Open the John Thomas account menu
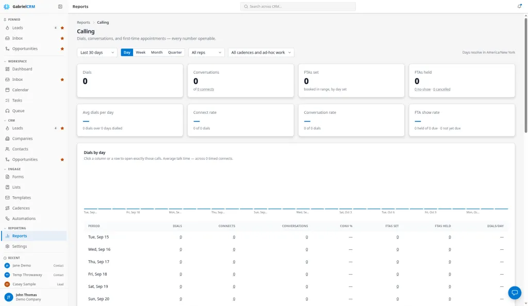 [34, 297]
